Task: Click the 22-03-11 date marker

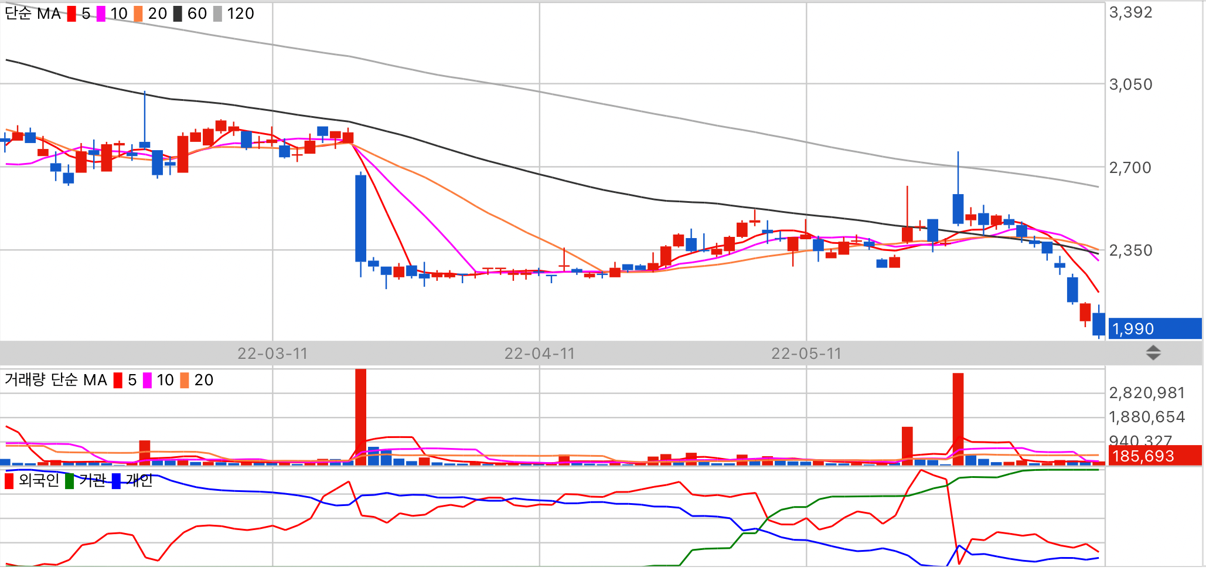Action: [272, 354]
